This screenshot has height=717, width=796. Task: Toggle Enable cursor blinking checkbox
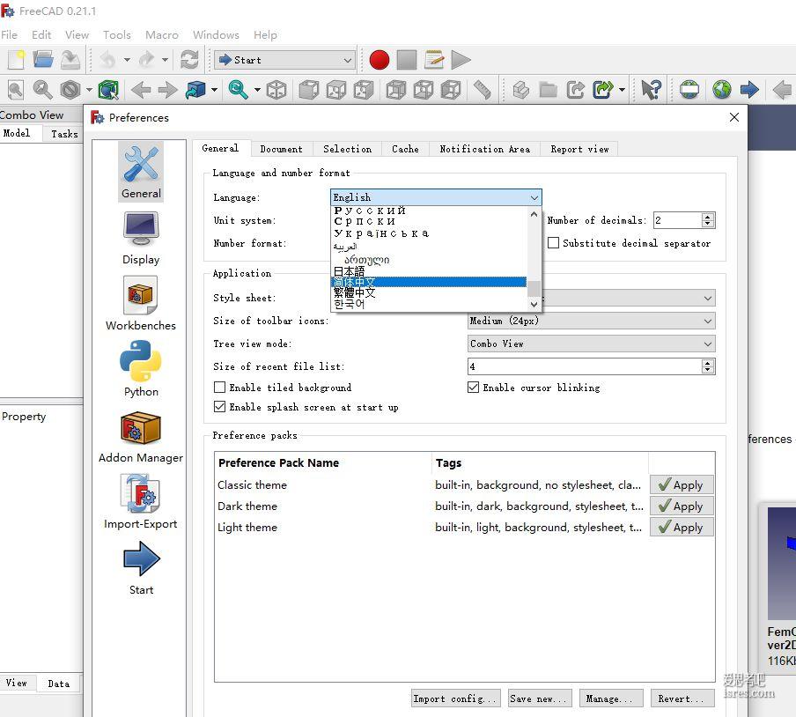click(x=473, y=388)
